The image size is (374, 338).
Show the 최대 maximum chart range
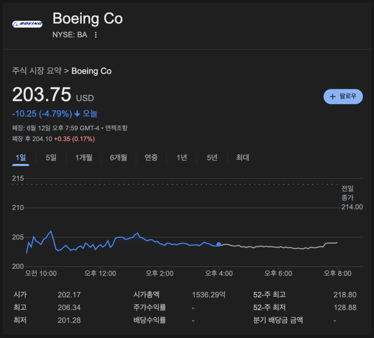(x=243, y=157)
